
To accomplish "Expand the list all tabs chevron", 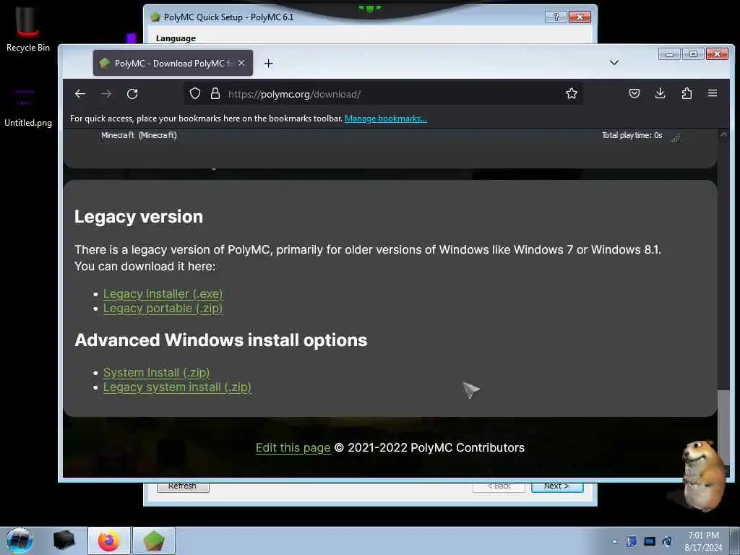I will (614, 63).
